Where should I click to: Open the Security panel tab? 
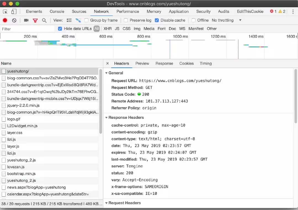[x=203, y=11]
